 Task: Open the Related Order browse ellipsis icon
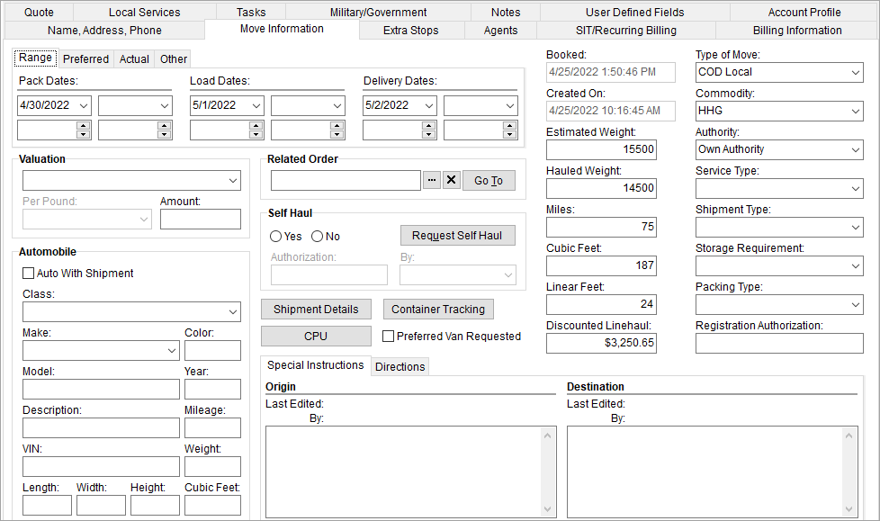432,179
